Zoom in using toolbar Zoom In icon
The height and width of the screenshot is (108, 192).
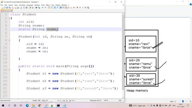pos(43,7)
